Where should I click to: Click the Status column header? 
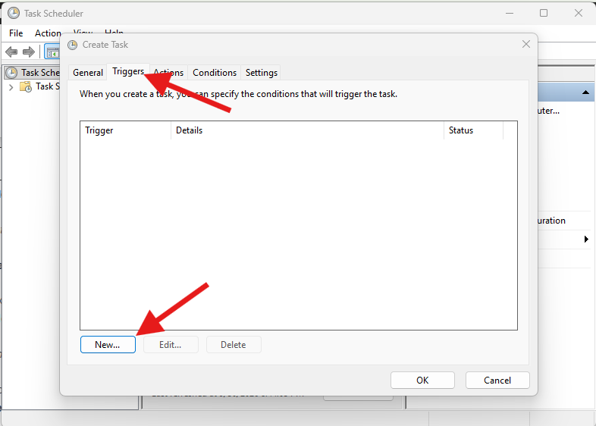click(474, 130)
